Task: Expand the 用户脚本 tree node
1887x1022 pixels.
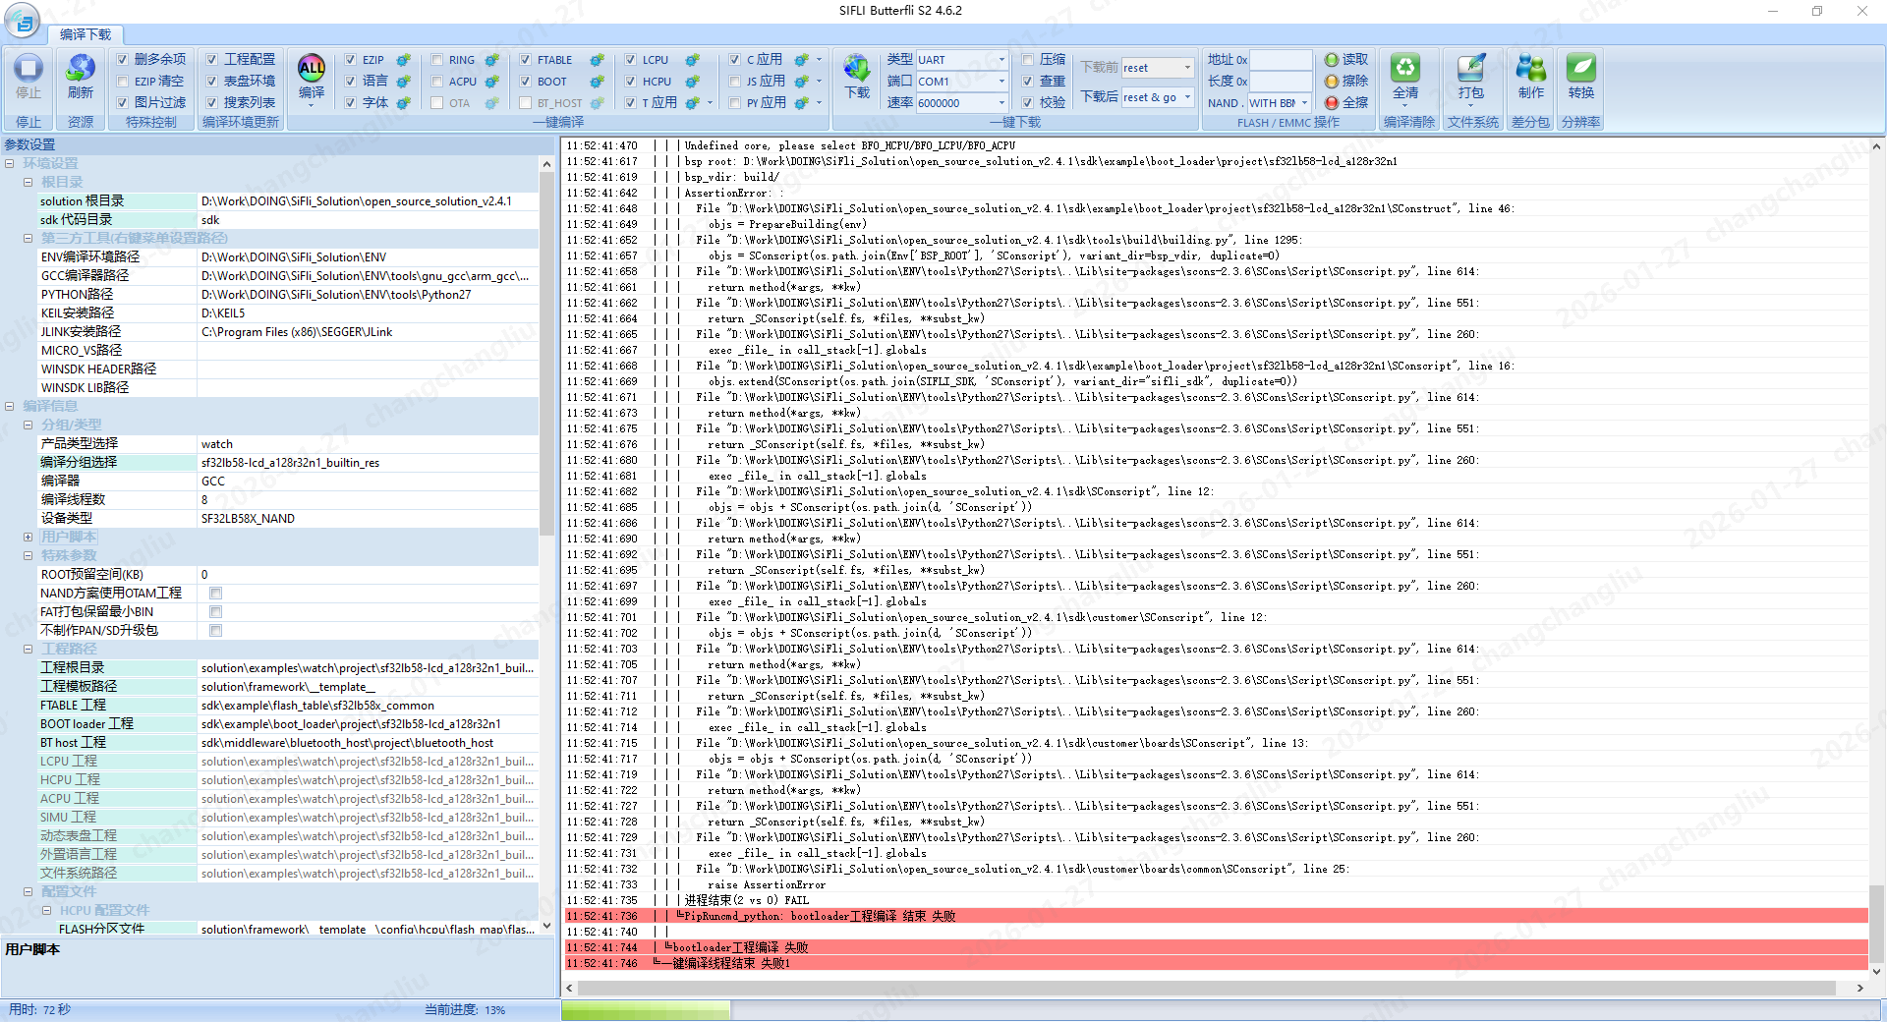Action: pyautogui.click(x=29, y=537)
